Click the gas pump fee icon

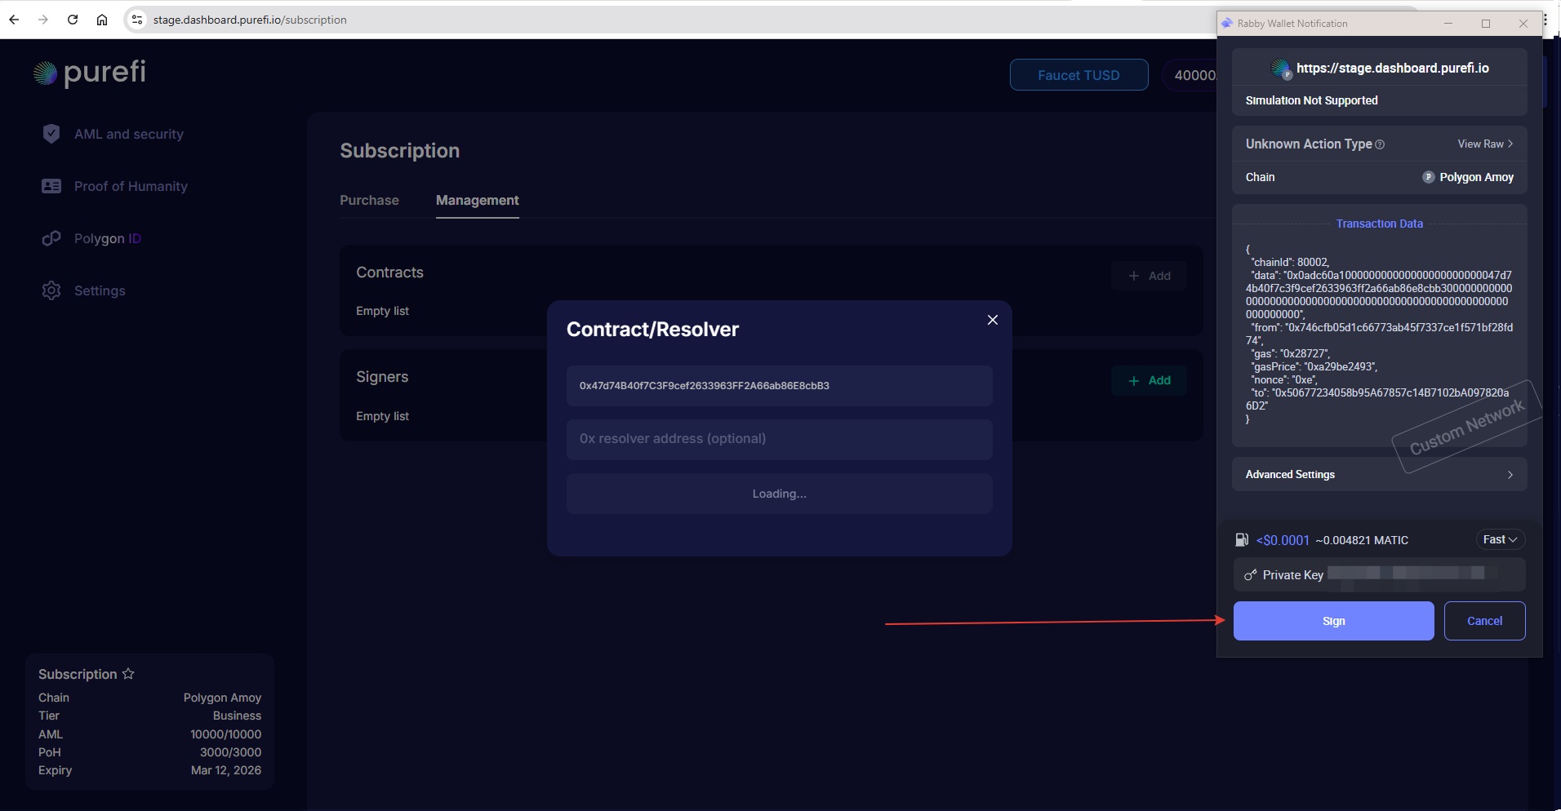(1242, 540)
